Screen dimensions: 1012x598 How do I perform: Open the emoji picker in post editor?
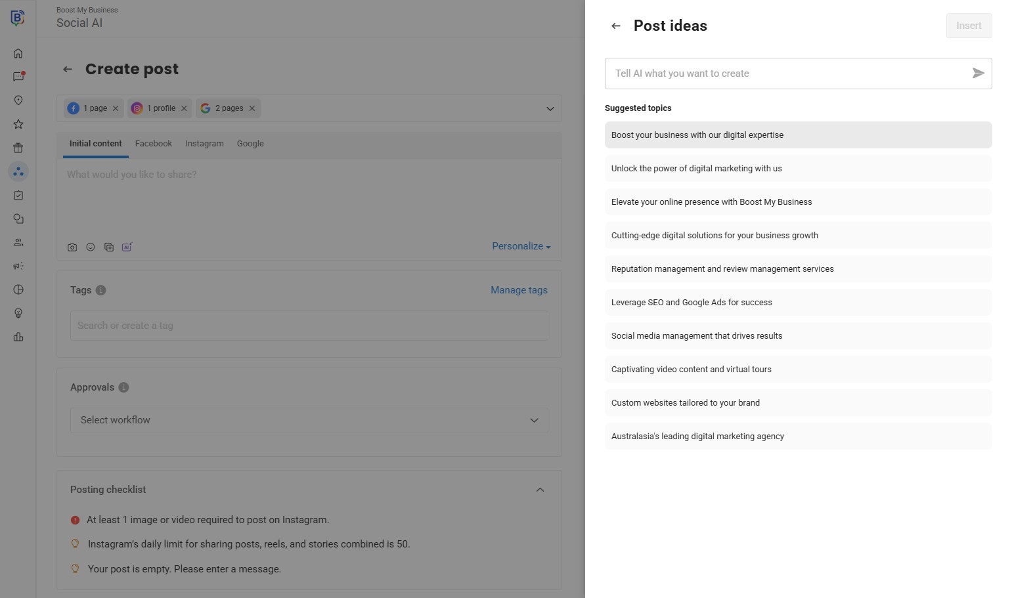[91, 247]
